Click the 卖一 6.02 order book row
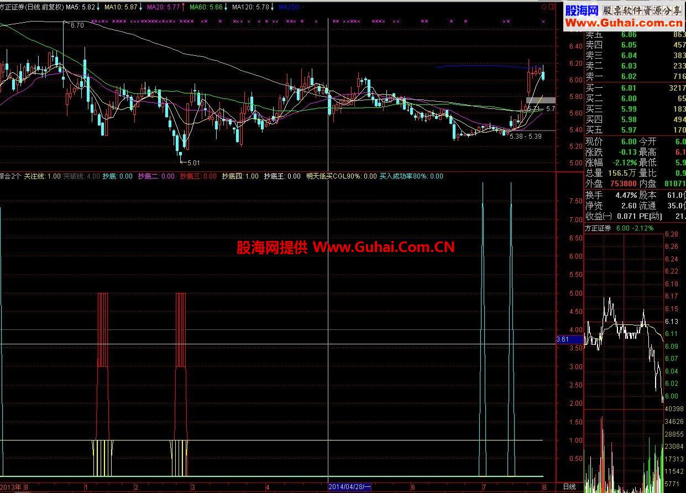 (635, 76)
